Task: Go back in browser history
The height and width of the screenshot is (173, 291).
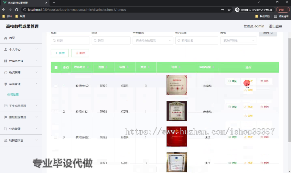Action: [4, 10]
